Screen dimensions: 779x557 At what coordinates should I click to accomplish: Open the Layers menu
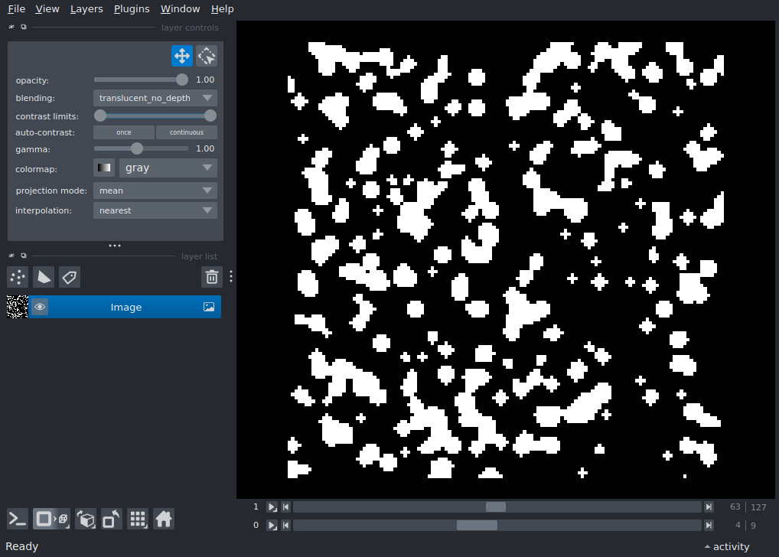coord(86,9)
